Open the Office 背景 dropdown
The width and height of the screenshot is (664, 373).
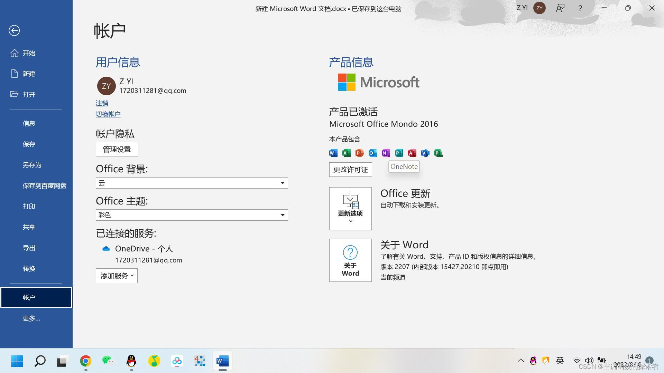tap(192, 183)
